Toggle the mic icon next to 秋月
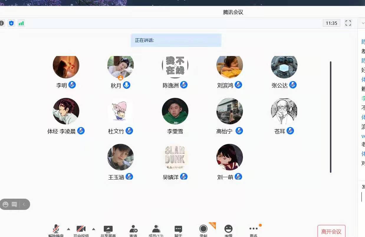Viewport: 365px width, 237px height. tap(127, 85)
